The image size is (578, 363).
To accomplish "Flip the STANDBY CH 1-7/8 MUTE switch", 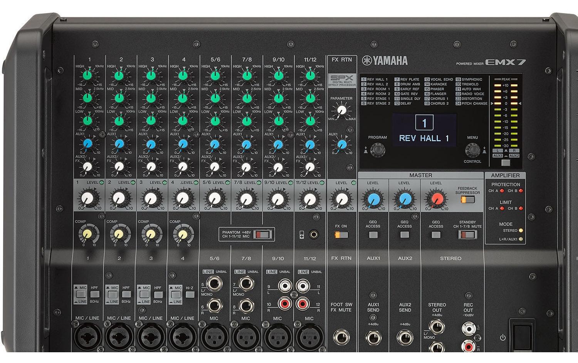I will tap(467, 235).
